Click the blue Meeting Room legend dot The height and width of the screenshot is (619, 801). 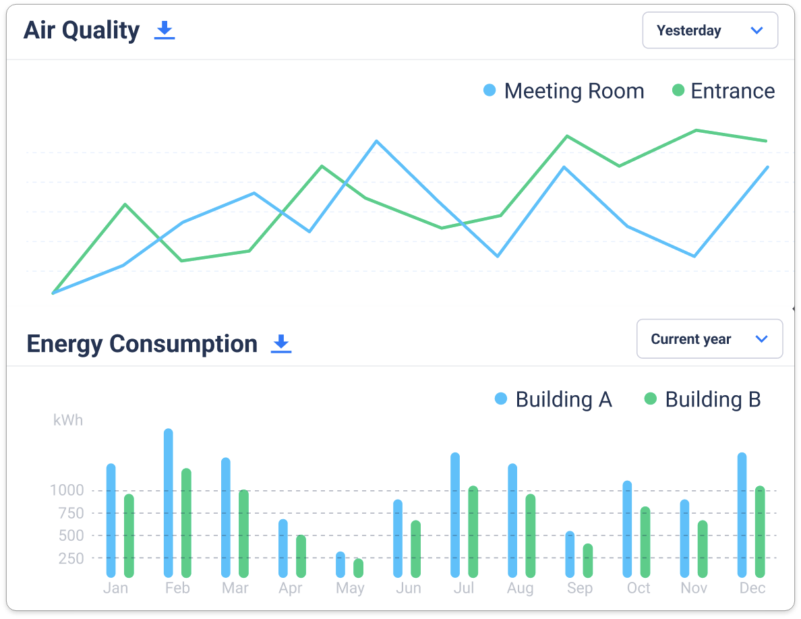pos(490,90)
